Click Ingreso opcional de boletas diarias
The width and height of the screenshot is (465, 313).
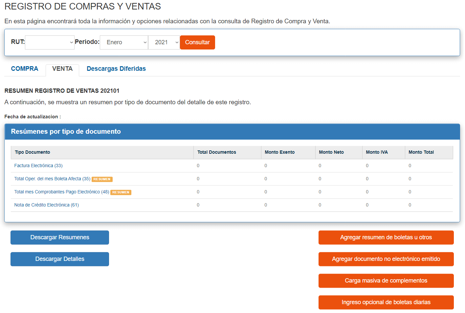point(386,302)
